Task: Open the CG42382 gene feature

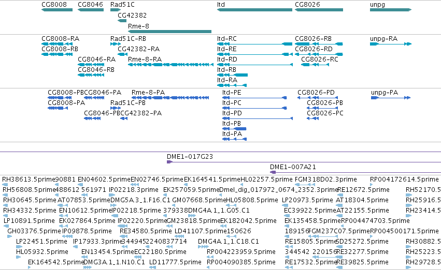Action: pyautogui.click(x=122, y=21)
